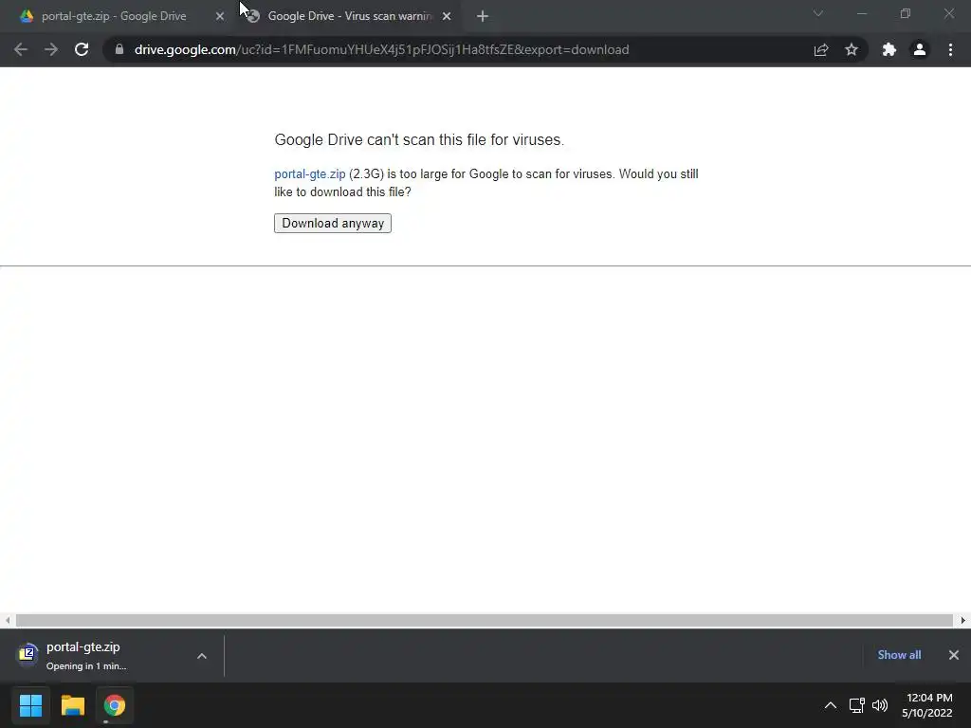Viewport: 971px width, 728px height.
Task: Close the Virus scan warning tab
Action: [447, 16]
